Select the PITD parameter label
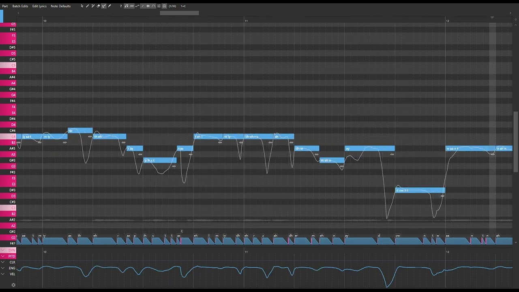This screenshot has height=292, width=519. [12, 256]
